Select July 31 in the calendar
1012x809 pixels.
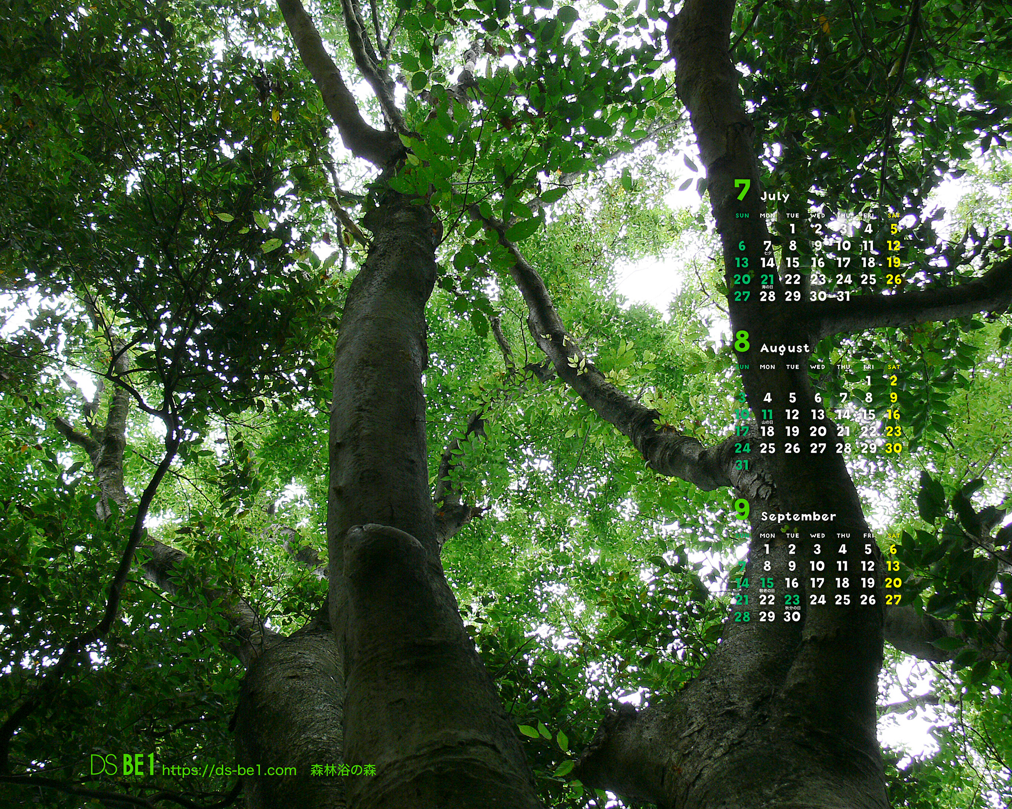click(x=843, y=296)
